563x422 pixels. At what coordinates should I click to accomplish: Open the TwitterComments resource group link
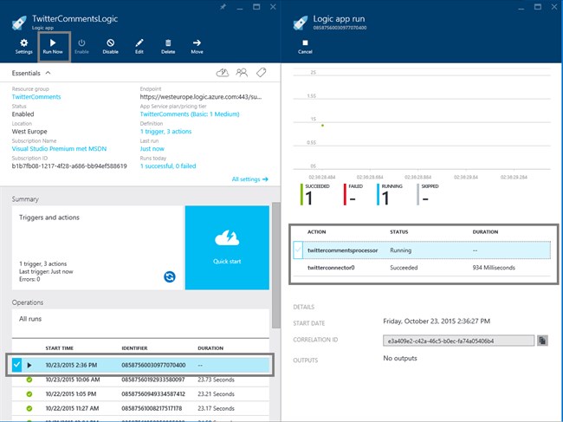(x=36, y=97)
